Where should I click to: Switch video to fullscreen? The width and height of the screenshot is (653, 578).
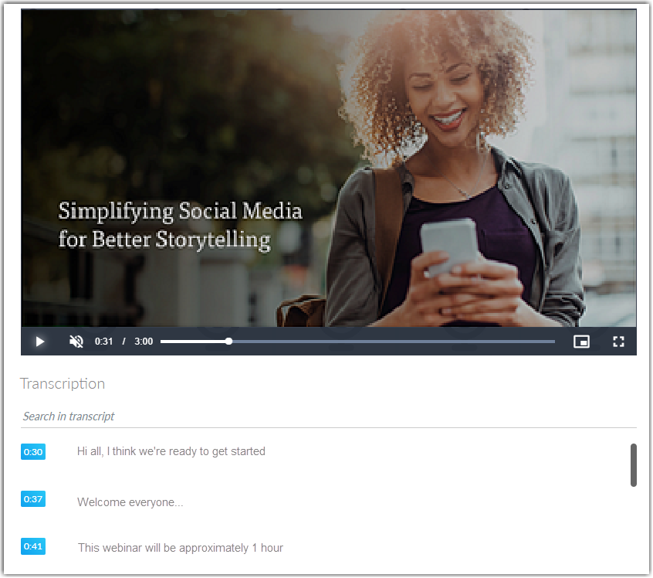tap(618, 342)
